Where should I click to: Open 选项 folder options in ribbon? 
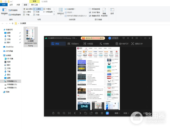(x=112, y=11)
